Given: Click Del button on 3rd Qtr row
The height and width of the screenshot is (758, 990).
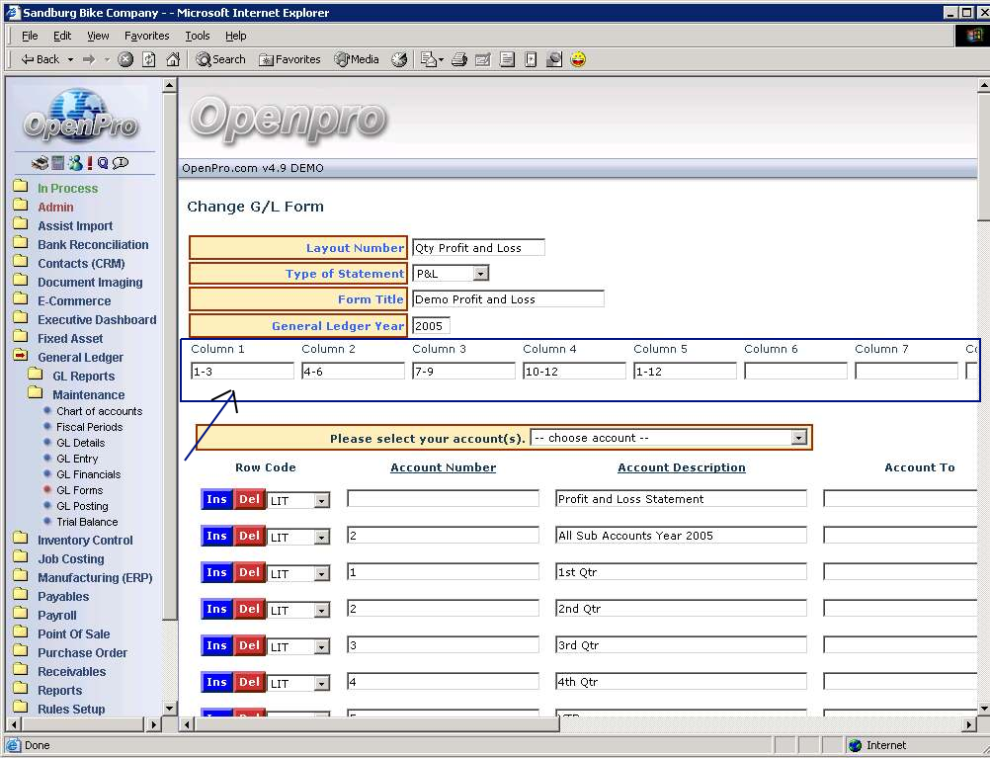Looking at the screenshot, I should (x=249, y=646).
